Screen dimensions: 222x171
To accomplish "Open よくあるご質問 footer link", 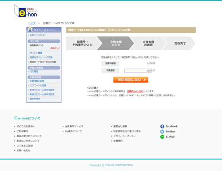I will [24, 146].
